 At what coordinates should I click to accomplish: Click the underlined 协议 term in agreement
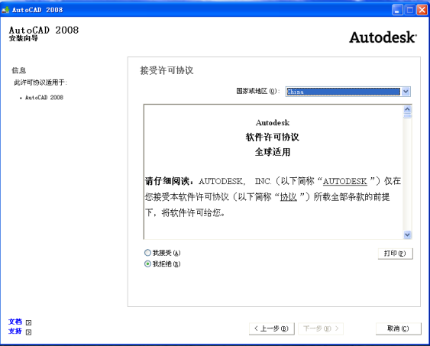pyautogui.click(x=288, y=197)
